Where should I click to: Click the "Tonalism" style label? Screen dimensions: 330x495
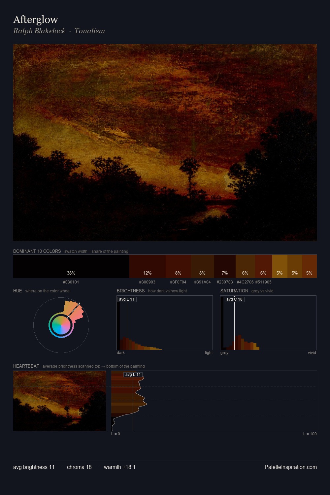(89, 31)
